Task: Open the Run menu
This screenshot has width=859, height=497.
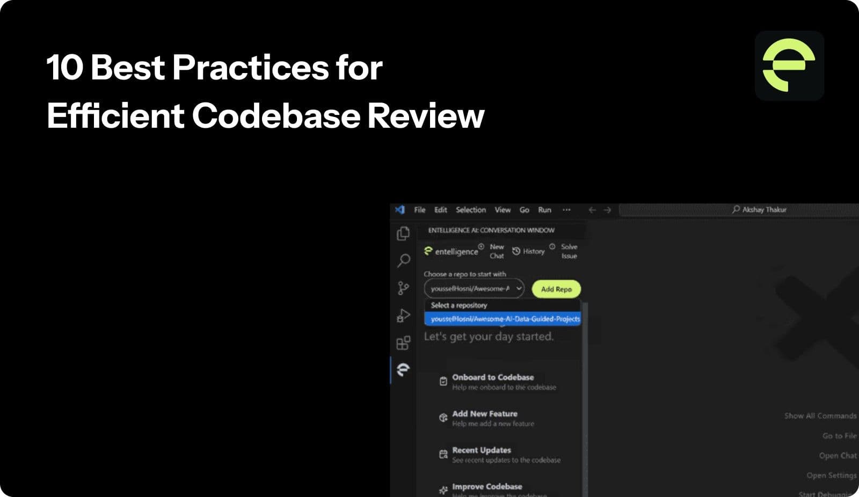Action: pos(545,210)
